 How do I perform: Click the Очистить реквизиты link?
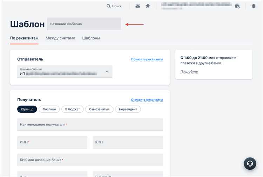147,100
